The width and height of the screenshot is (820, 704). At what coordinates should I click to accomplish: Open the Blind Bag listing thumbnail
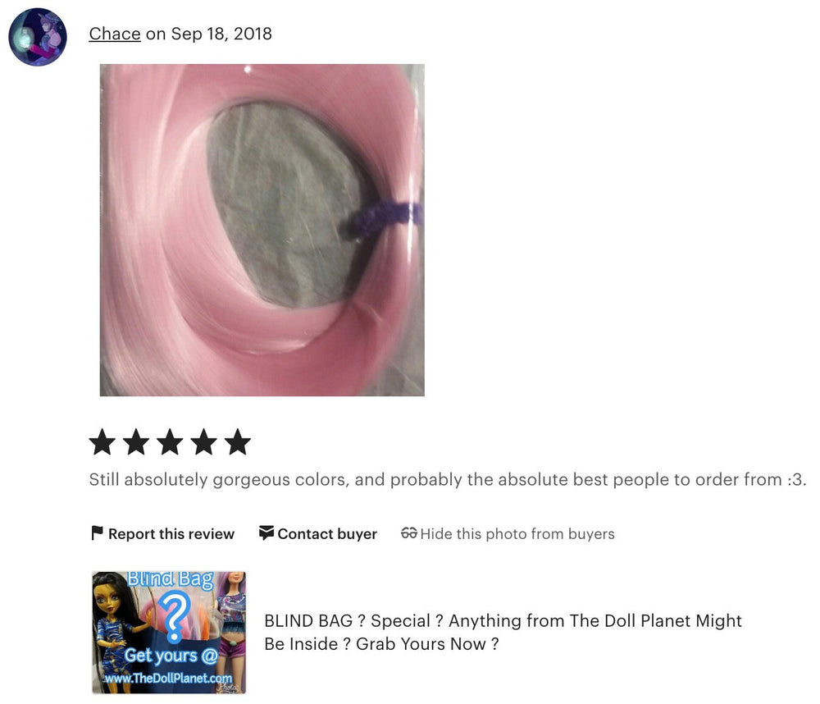pos(169,633)
